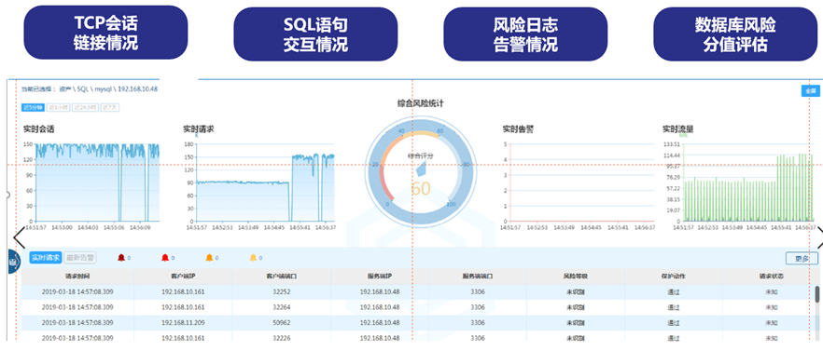Click the dark red alarm bell icon
This screenshot has width=823, height=351.
(121, 257)
